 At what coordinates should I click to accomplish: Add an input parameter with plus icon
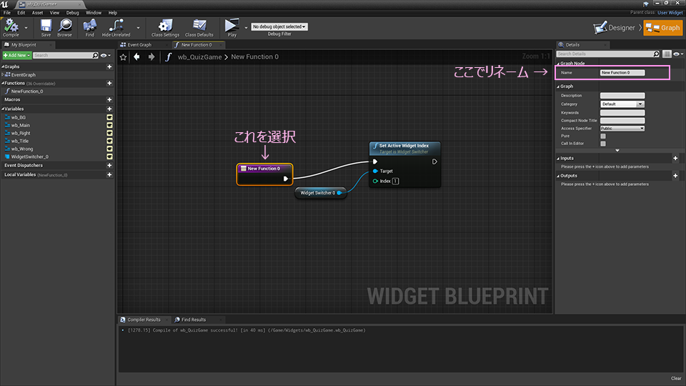pos(675,159)
